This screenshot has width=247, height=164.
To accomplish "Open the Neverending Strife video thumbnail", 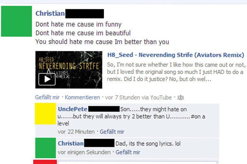I will coord(69,70).
